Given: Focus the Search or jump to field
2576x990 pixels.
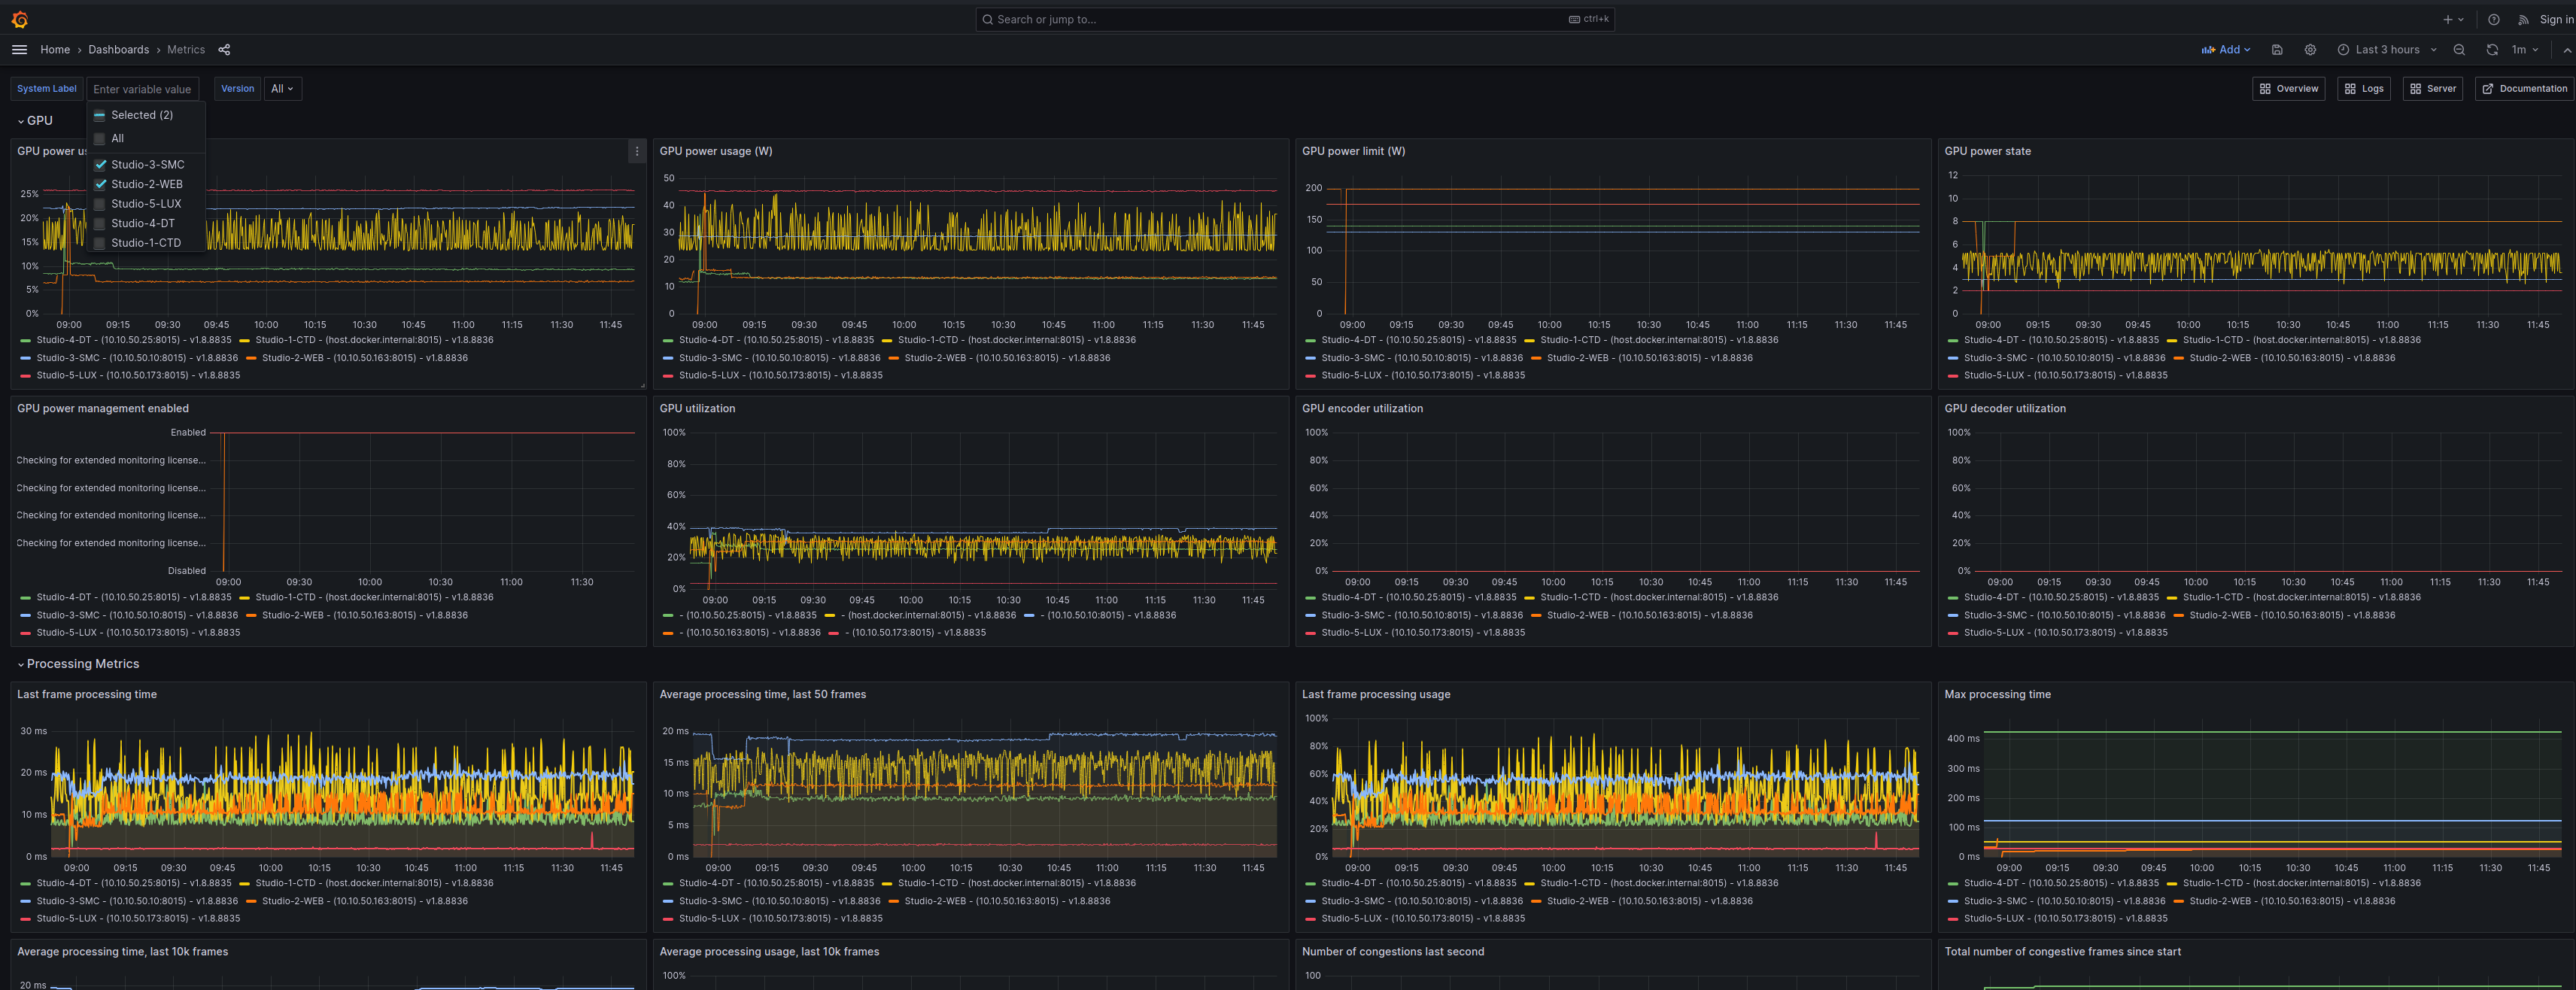Looking at the screenshot, I should point(1294,19).
